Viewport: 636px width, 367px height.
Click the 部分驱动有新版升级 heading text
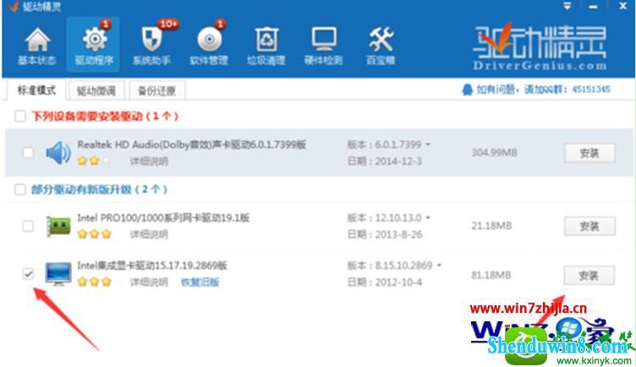coord(100,189)
